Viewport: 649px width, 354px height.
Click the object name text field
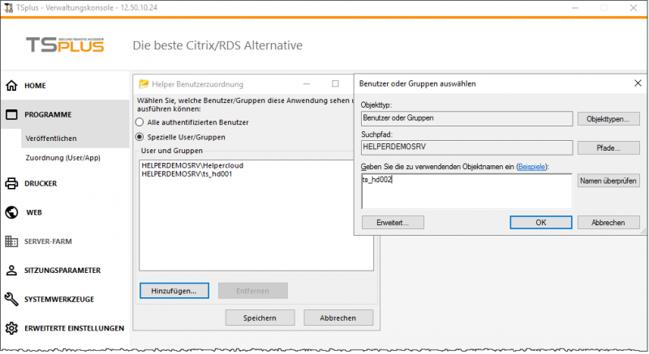pos(466,190)
